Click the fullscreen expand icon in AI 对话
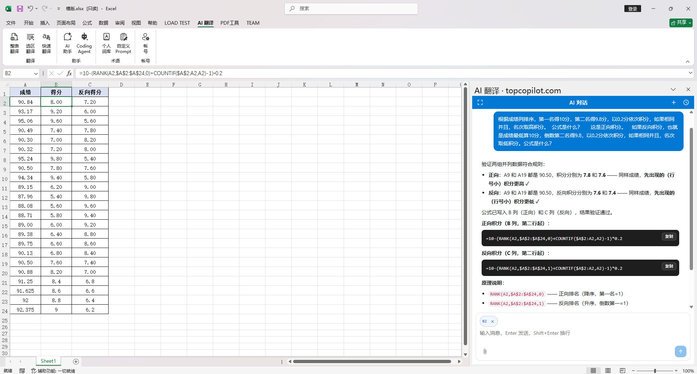The width and height of the screenshot is (697, 374). click(x=480, y=103)
